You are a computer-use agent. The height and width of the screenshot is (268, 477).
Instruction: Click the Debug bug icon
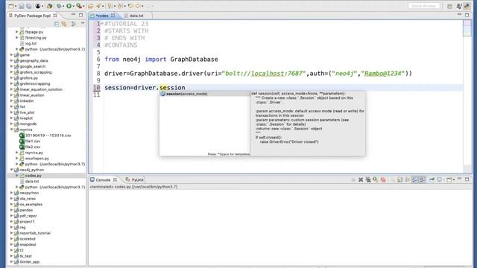click(x=59, y=6)
